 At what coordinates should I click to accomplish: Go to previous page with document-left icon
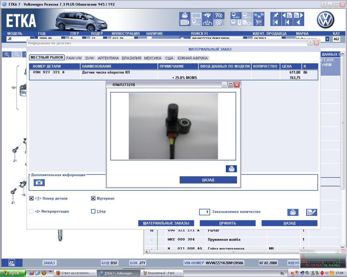pos(287,15)
